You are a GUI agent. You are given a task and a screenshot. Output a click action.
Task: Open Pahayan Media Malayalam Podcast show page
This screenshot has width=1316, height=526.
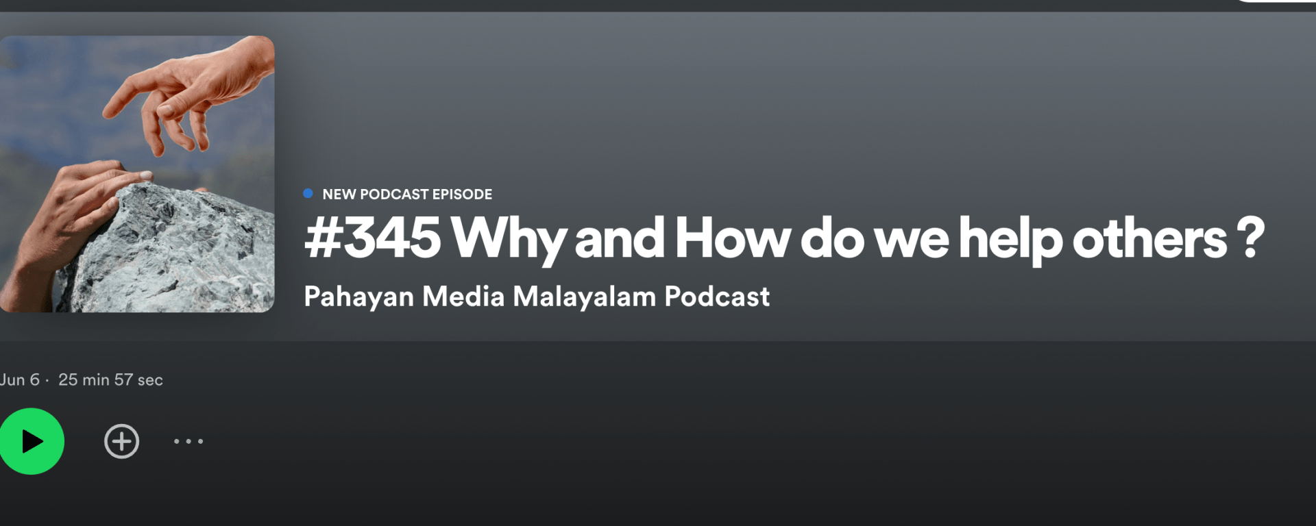click(x=536, y=297)
